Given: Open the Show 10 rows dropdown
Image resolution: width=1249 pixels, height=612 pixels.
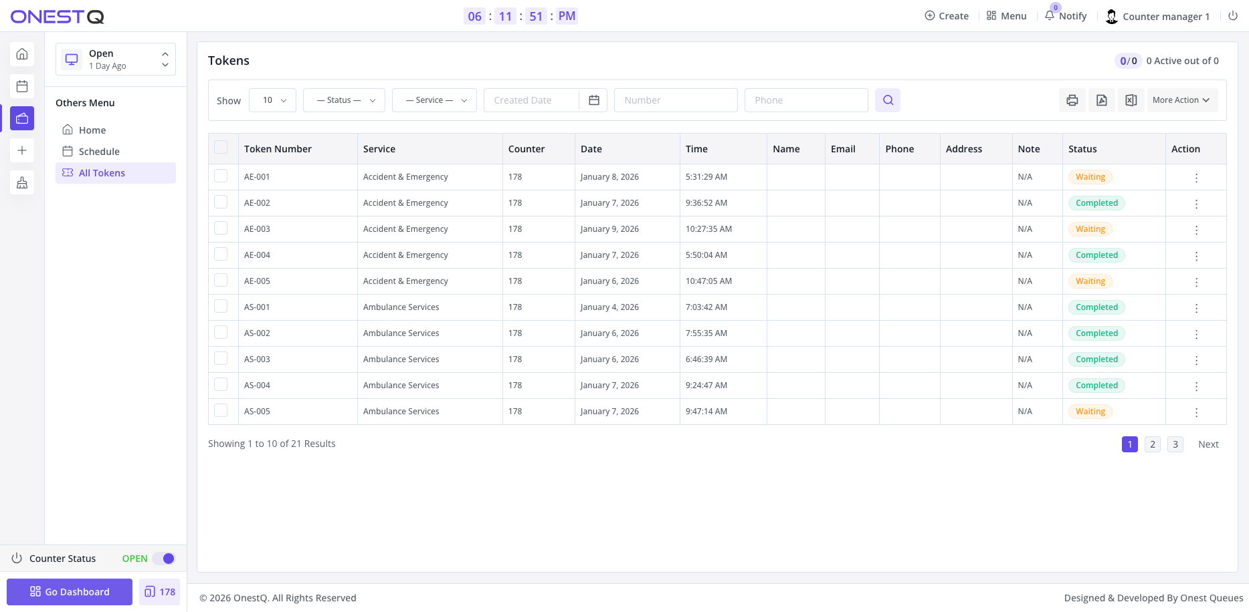Looking at the screenshot, I should pos(272,100).
